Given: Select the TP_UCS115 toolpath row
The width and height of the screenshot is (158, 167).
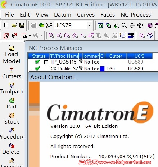Looking at the screenshot, I should 90,62.
